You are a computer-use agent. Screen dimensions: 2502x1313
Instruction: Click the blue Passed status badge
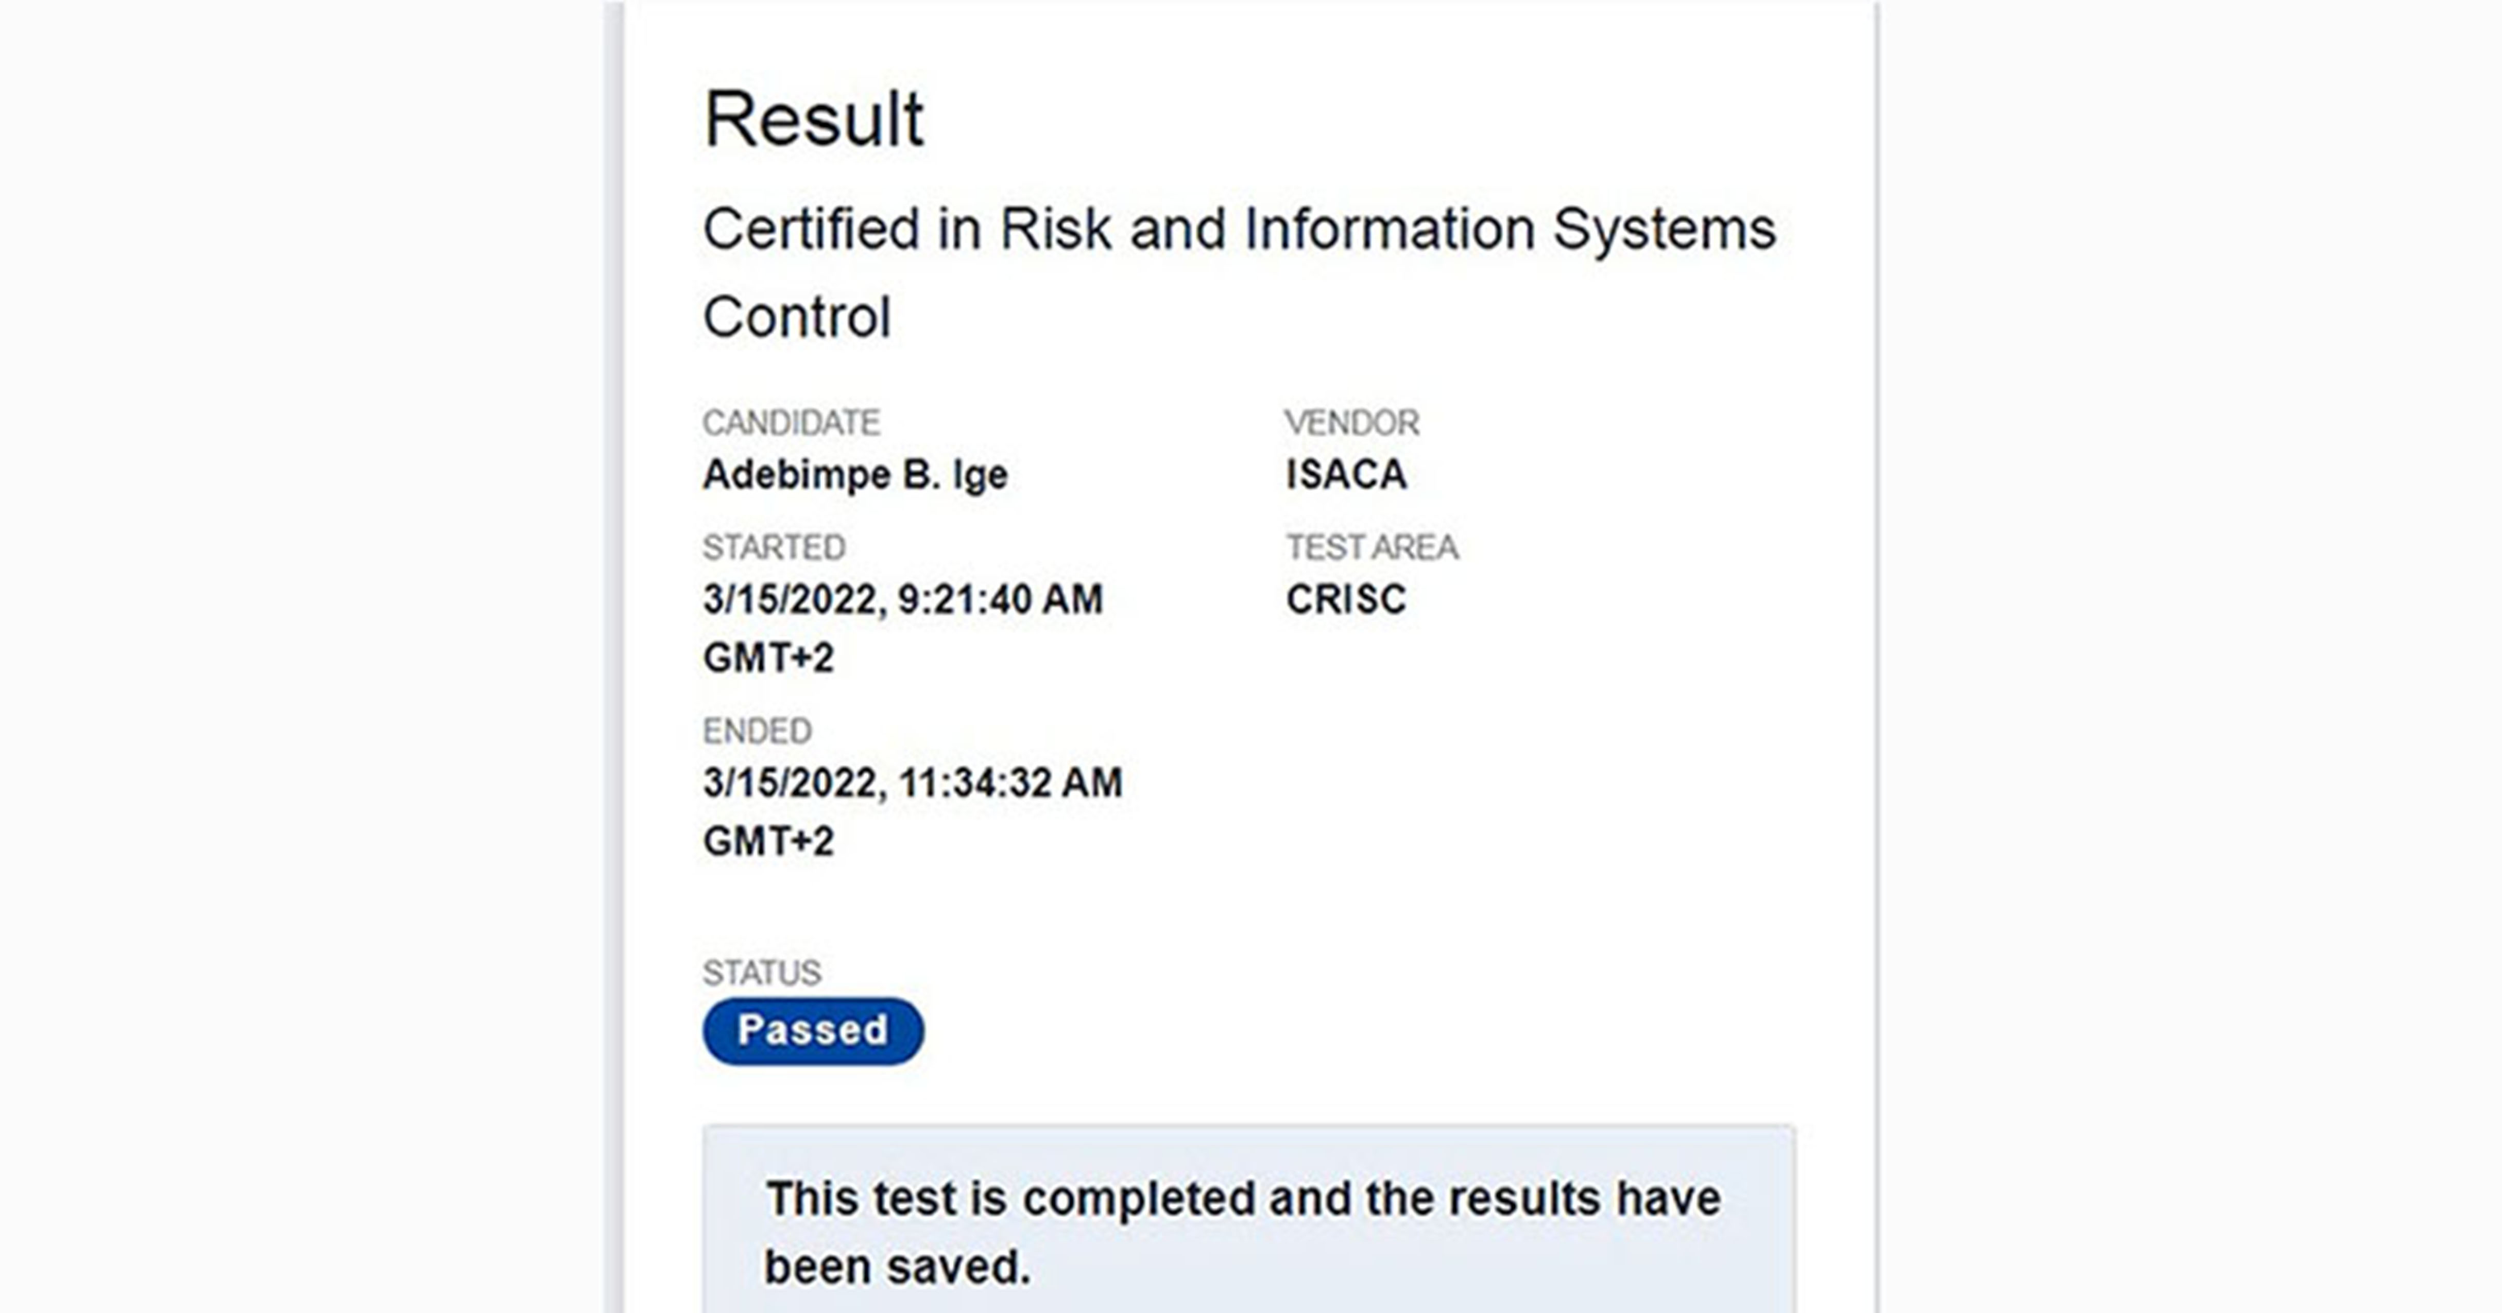point(813,1030)
